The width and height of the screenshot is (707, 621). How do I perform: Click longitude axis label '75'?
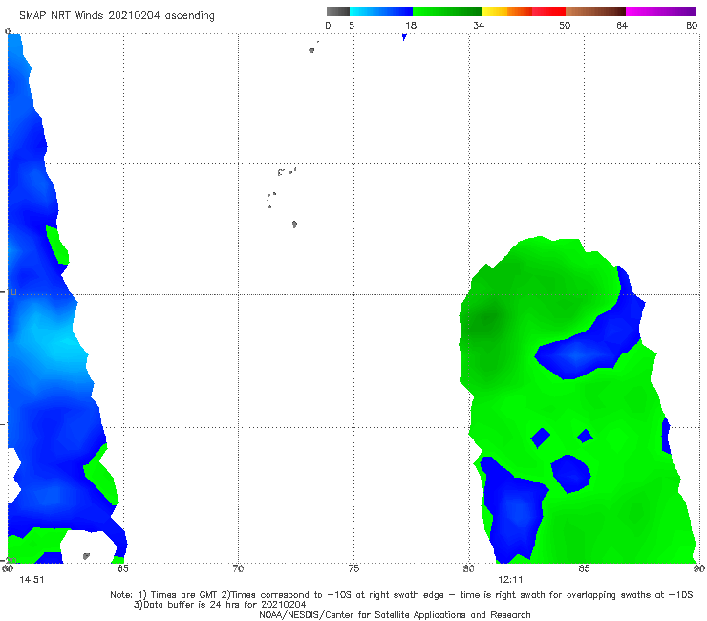pyautogui.click(x=353, y=568)
